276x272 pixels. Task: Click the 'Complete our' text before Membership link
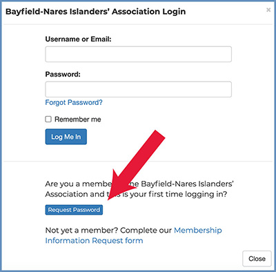[146, 231]
